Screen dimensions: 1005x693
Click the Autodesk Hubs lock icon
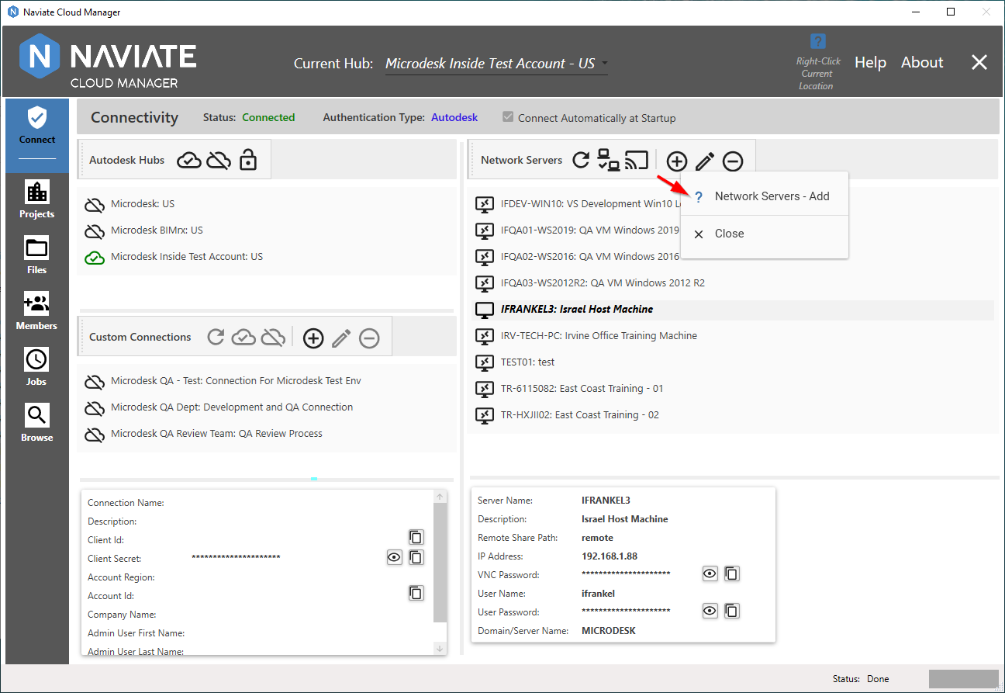248,160
